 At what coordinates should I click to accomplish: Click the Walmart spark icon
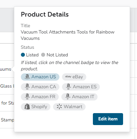tap(59, 106)
